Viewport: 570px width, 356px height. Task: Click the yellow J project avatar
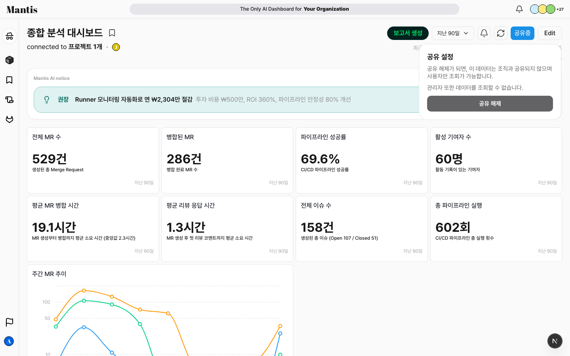click(x=116, y=47)
